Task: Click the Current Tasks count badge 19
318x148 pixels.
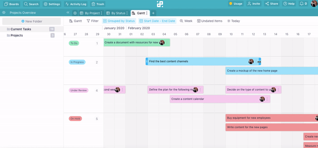Action: pyautogui.click(x=52, y=29)
